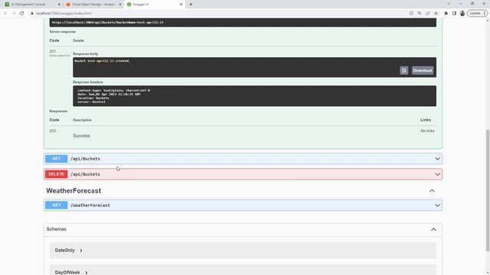
Task: Click the page vertical scrollbar thumb
Action: [488, 190]
